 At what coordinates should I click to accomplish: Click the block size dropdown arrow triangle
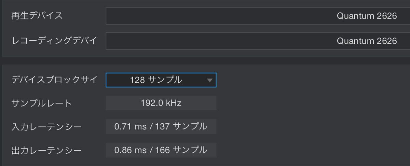click(209, 81)
